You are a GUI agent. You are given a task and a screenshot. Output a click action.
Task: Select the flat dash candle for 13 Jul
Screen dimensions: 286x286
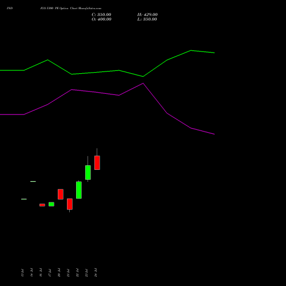coord(24,199)
